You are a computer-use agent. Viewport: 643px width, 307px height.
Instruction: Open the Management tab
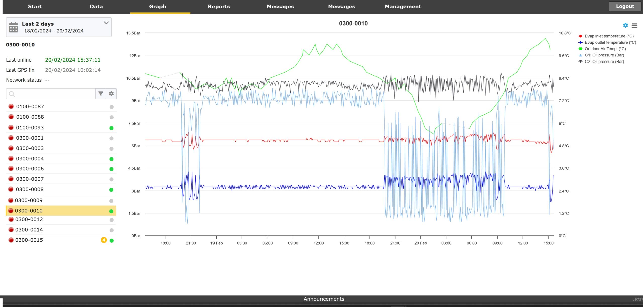coord(403,7)
